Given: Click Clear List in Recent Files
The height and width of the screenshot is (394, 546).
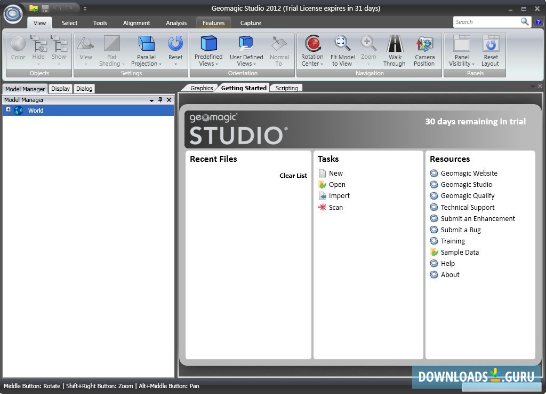Looking at the screenshot, I should tap(293, 176).
